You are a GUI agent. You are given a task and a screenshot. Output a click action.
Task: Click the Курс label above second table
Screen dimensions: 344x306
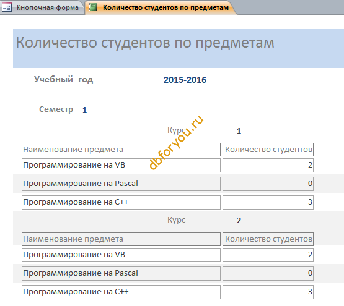[x=177, y=219]
